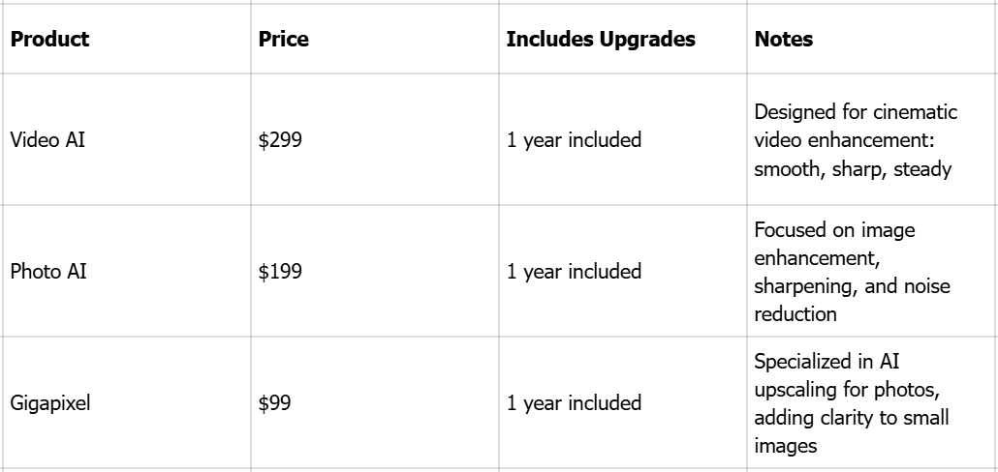The width and height of the screenshot is (998, 472).
Task: Click Photo AI's 1 year included cell
Action: 622,271
